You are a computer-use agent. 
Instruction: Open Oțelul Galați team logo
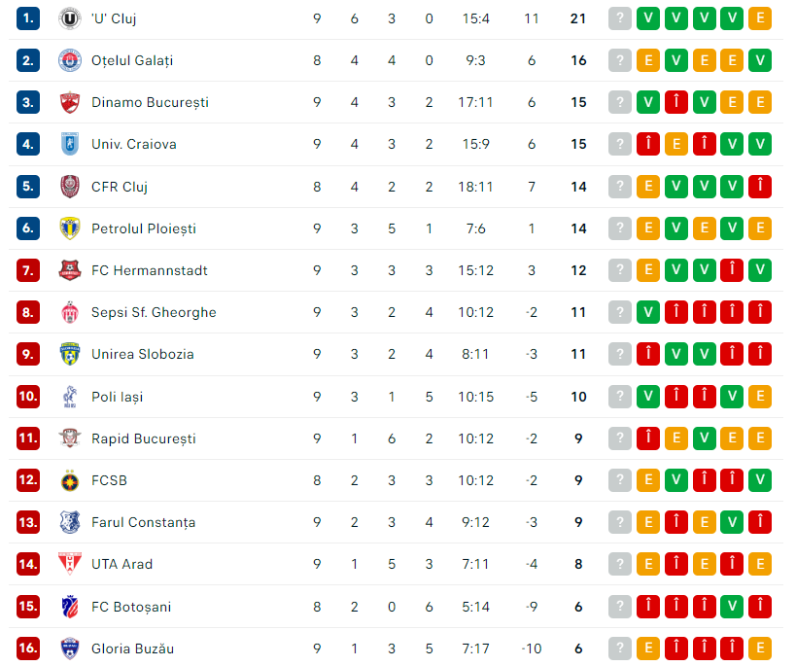point(70,60)
